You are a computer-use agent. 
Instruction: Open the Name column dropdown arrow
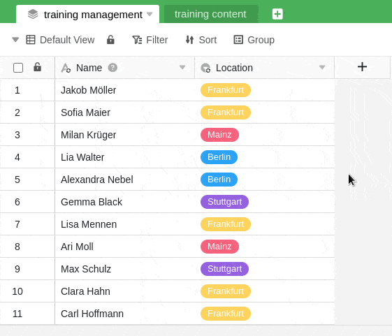[182, 67]
